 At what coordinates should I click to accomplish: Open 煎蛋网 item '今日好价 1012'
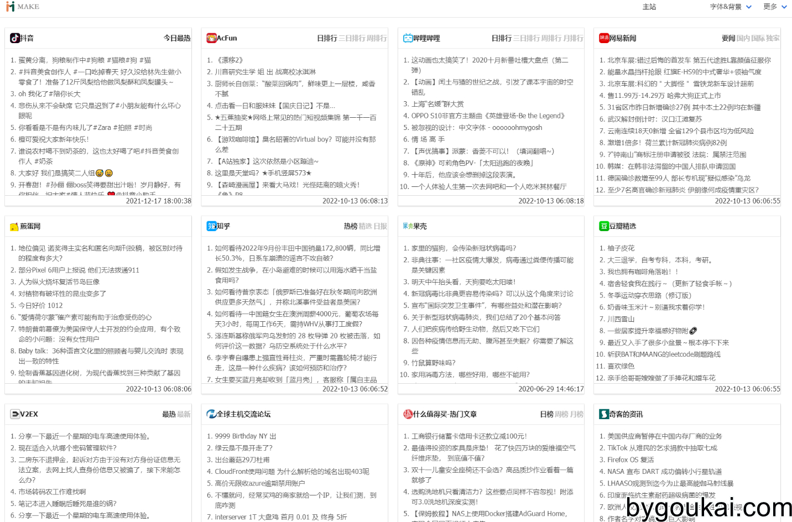point(40,305)
